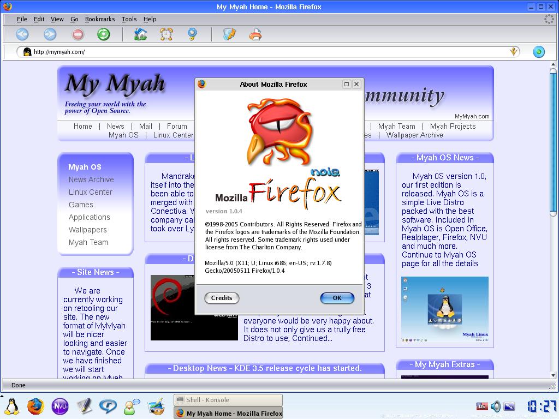Click the scrollbar down arrow
The width and height of the screenshot is (559, 419).
point(553,375)
